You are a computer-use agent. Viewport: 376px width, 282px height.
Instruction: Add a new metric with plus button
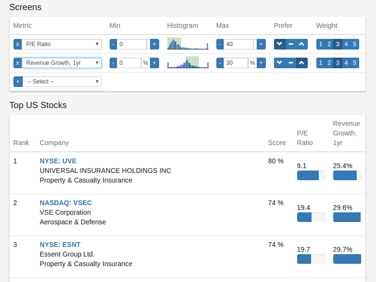pos(18,82)
